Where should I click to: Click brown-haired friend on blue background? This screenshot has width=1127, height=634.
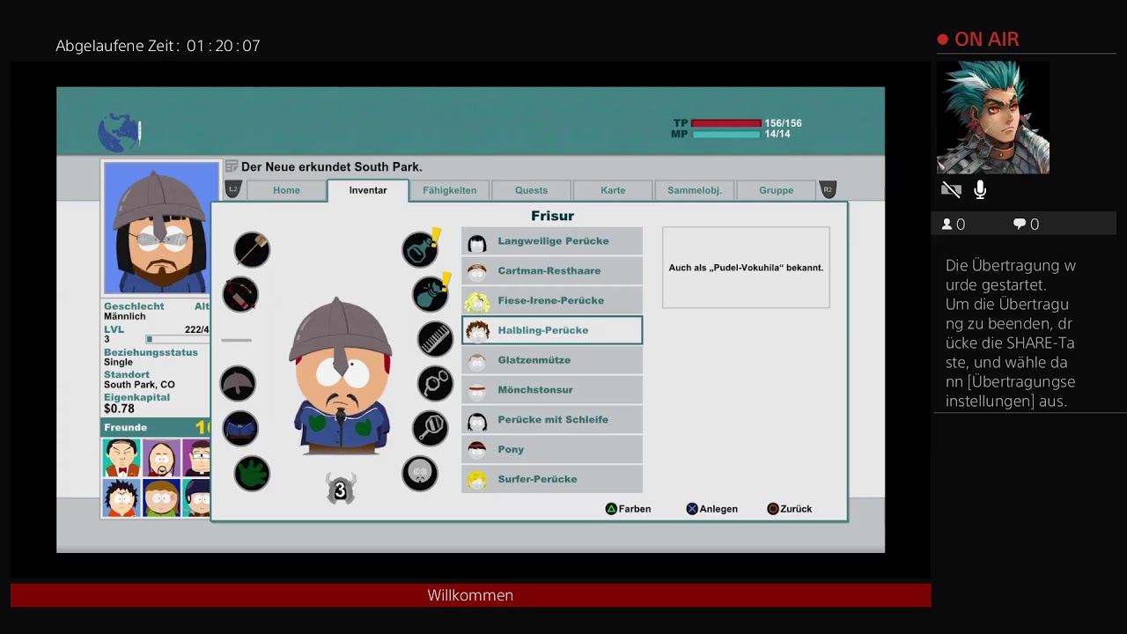(161, 498)
